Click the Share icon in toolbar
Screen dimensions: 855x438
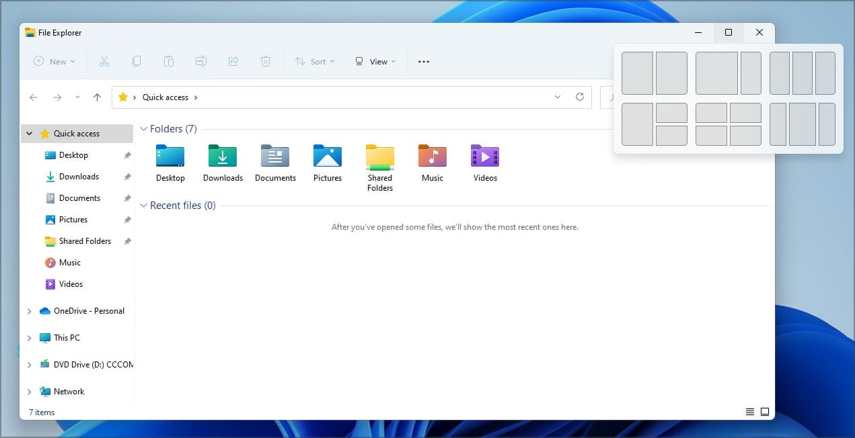pos(233,61)
